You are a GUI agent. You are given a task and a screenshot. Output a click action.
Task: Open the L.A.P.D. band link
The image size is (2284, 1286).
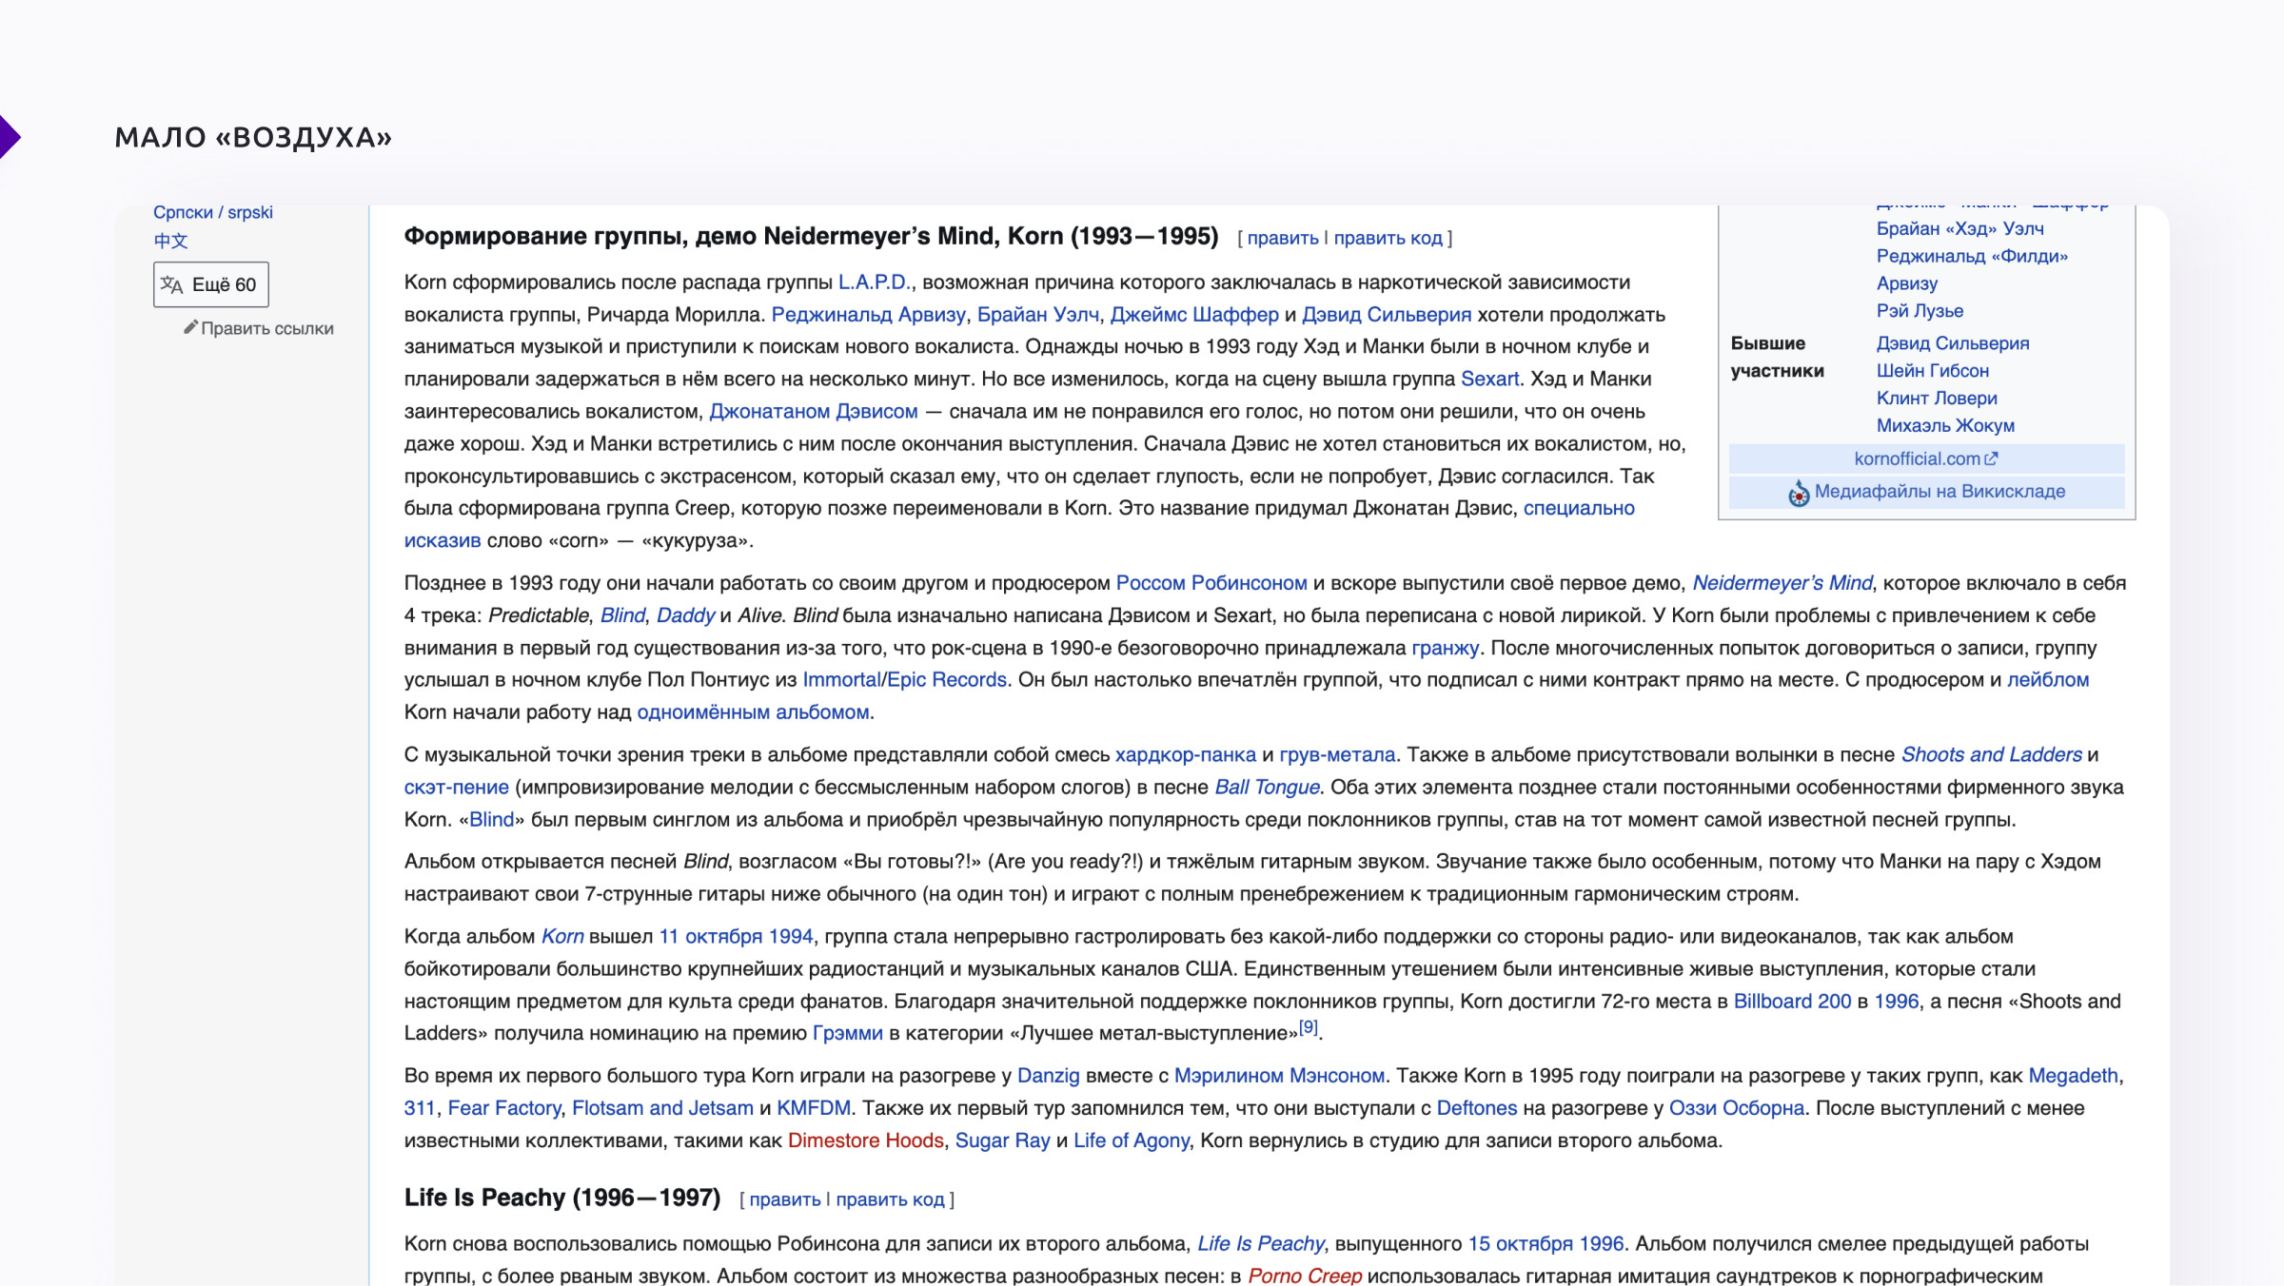874,283
